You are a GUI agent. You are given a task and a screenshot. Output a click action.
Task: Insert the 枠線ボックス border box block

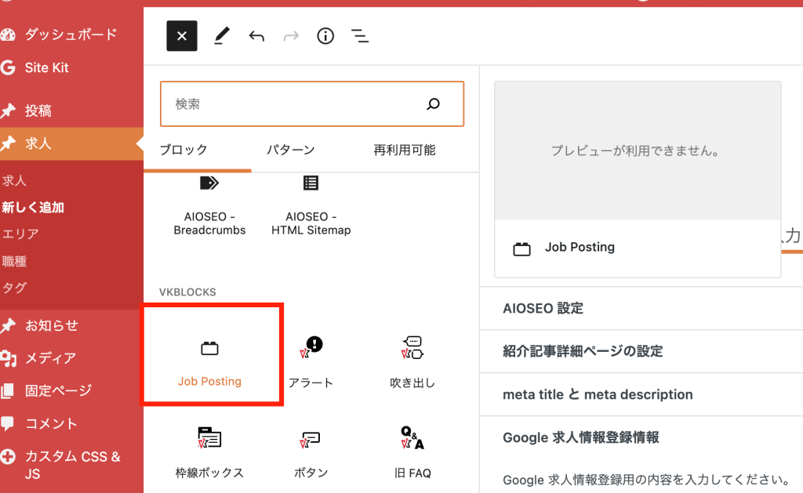point(209,452)
